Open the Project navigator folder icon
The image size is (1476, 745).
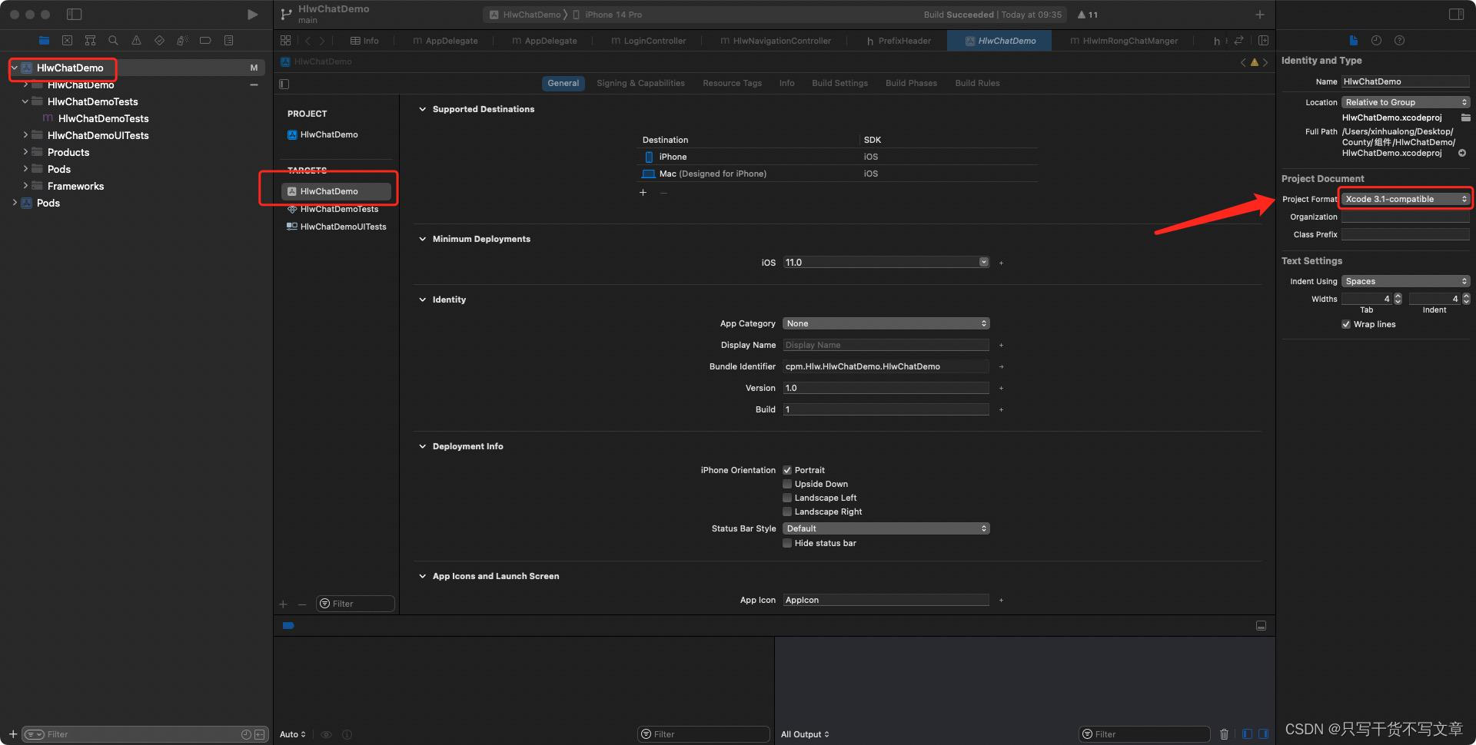pyautogui.click(x=44, y=41)
